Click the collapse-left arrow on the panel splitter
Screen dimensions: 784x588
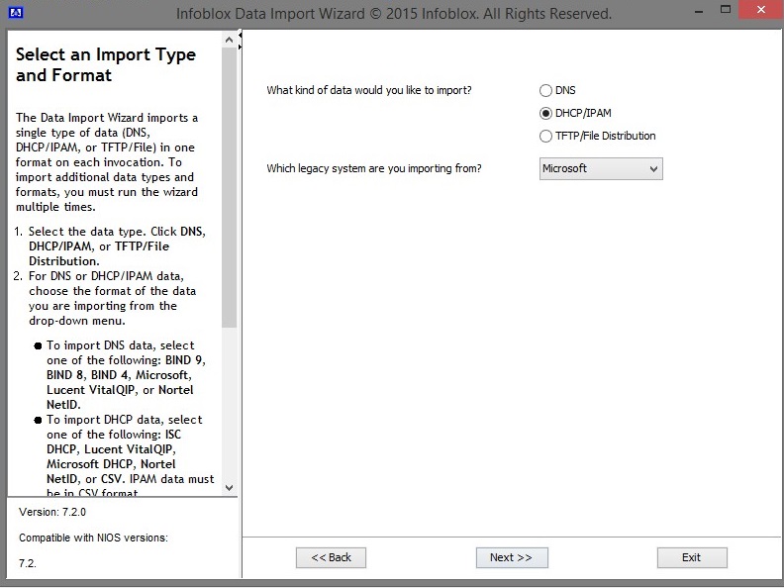pos(240,36)
